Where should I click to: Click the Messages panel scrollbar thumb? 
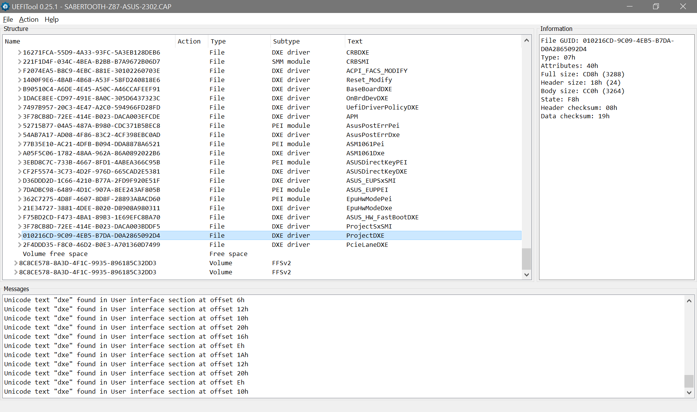(689, 381)
